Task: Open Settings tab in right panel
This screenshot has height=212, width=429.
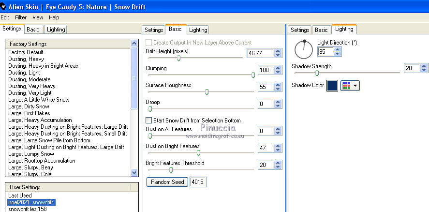Action: click(300, 30)
